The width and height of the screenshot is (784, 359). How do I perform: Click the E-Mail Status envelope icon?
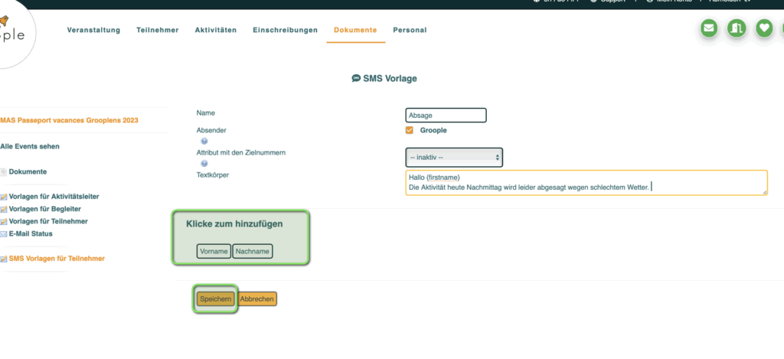(x=4, y=233)
